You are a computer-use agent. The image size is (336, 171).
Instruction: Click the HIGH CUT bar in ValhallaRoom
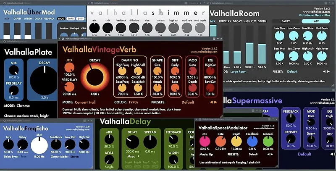click(x=249, y=45)
